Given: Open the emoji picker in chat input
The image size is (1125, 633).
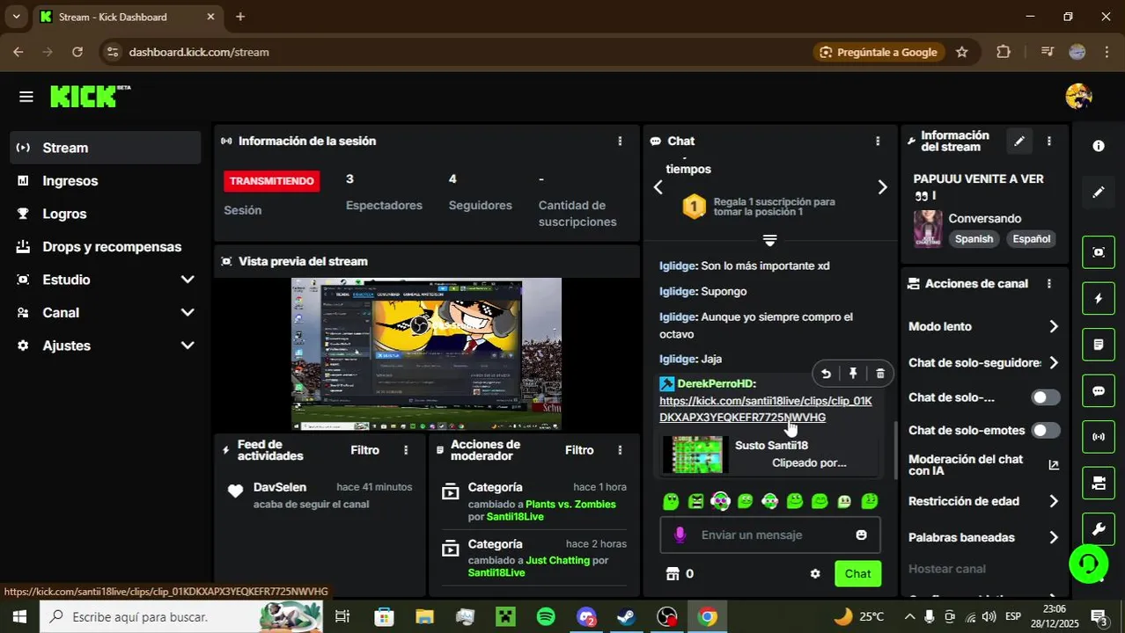Looking at the screenshot, I should [861, 535].
